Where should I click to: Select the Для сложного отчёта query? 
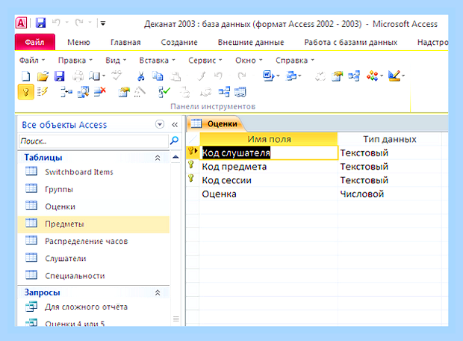point(93,307)
